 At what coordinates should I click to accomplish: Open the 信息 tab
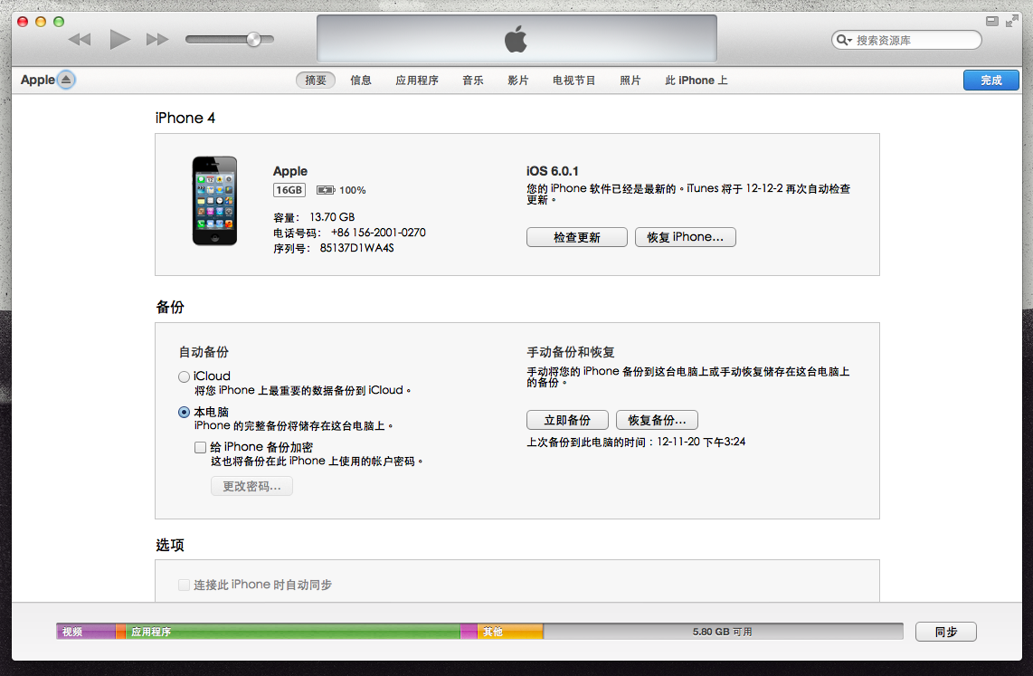pyautogui.click(x=360, y=81)
